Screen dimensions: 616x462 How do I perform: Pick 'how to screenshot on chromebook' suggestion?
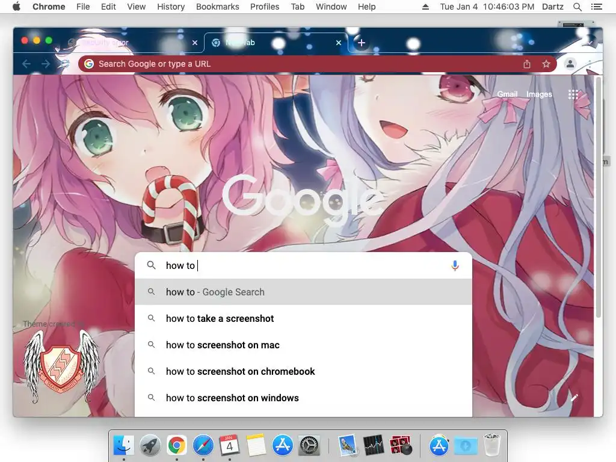click(x=303, y=371)
